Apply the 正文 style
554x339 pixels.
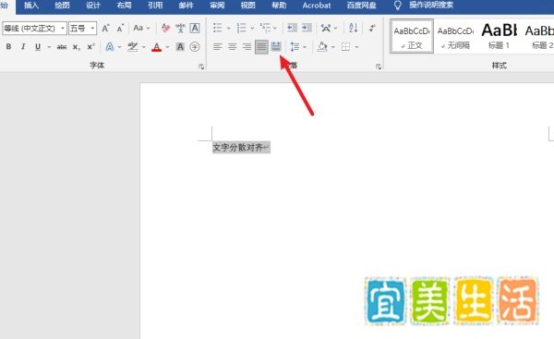[x=412, y=36]
